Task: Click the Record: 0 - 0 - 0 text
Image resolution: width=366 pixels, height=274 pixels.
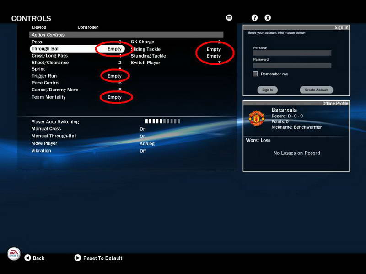Action: [x=287, y=116]
